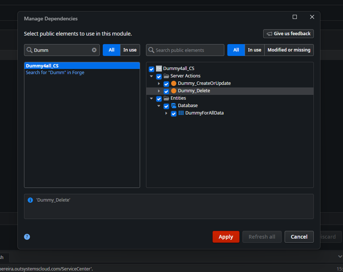Screen dimensions: 343x272
Task: Uncheck the DummyForAllData checkbox
Action: point(174,114)
